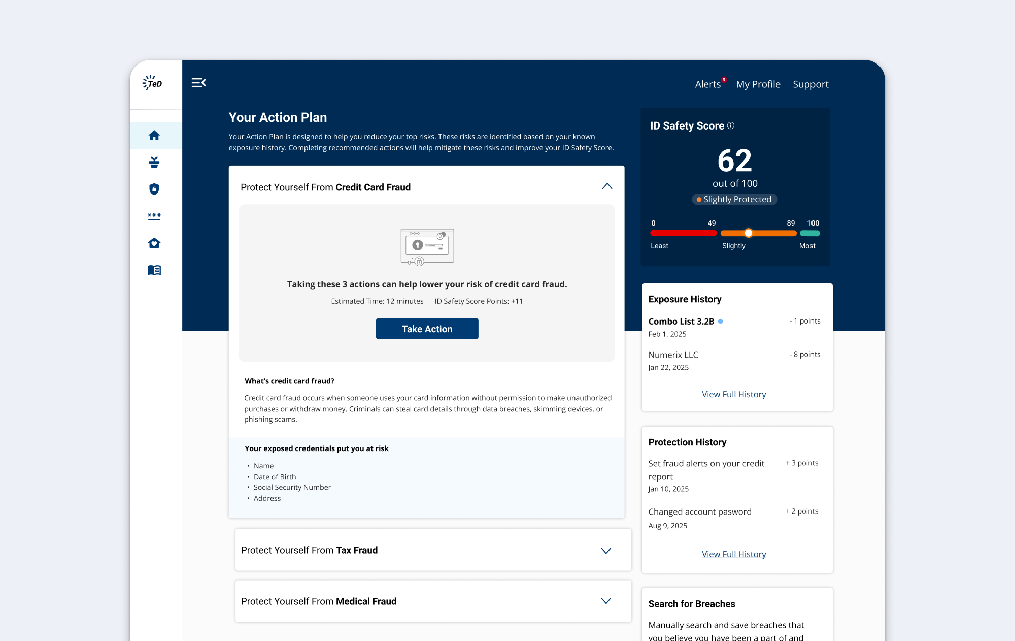
Task: Open the Combo List 3.2B exposure entry
Action: coord(681,322)
